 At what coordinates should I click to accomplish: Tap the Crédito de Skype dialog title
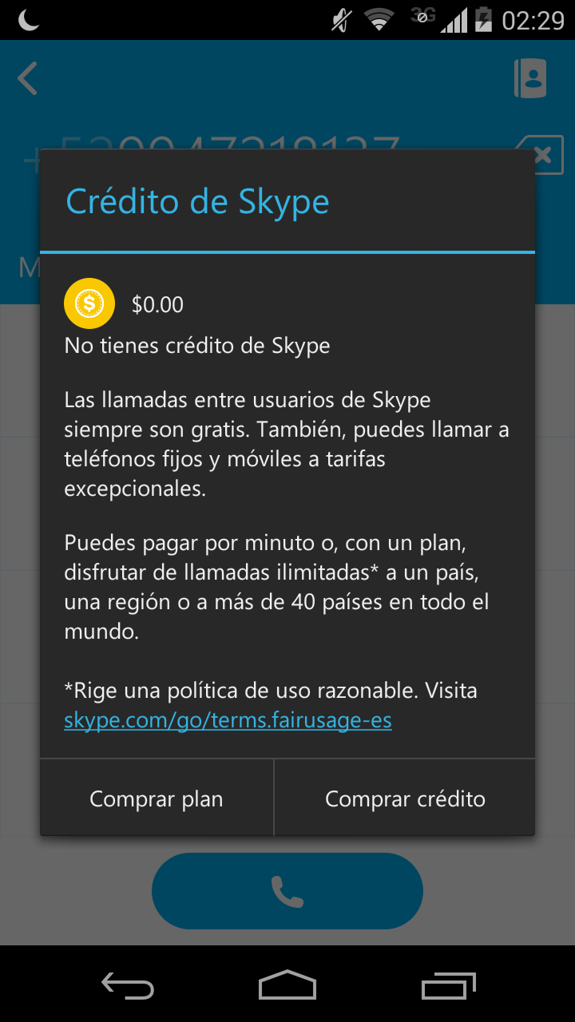pos(197,201)
